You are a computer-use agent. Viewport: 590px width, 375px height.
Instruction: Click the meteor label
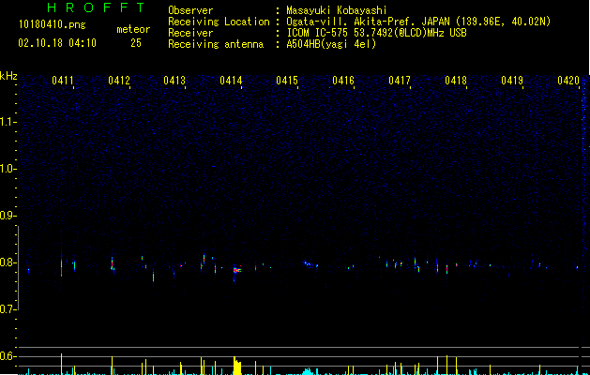[x=133, y=29]
